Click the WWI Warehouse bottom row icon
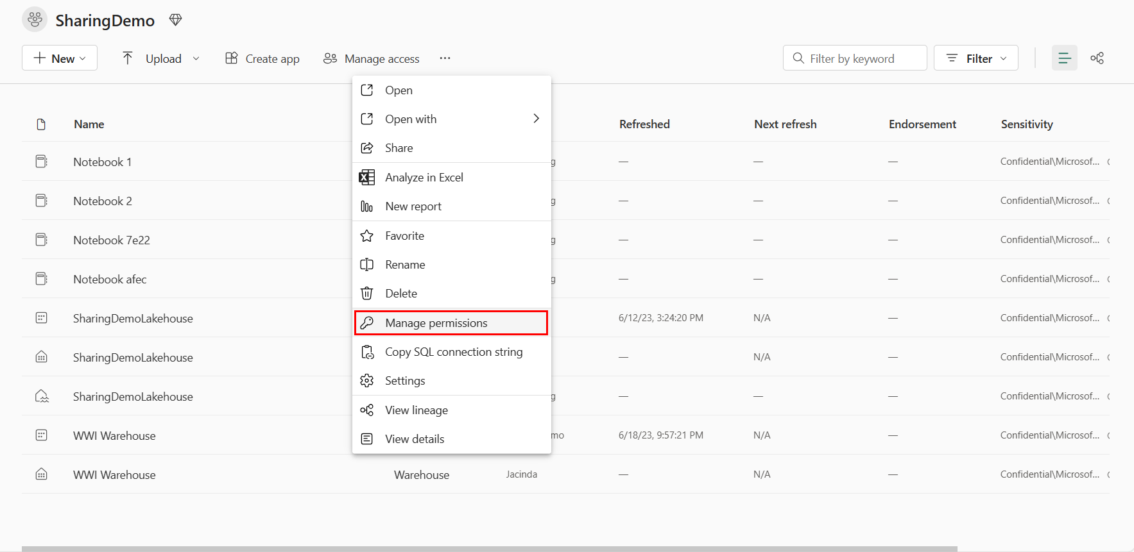 (x=42, y=474)
